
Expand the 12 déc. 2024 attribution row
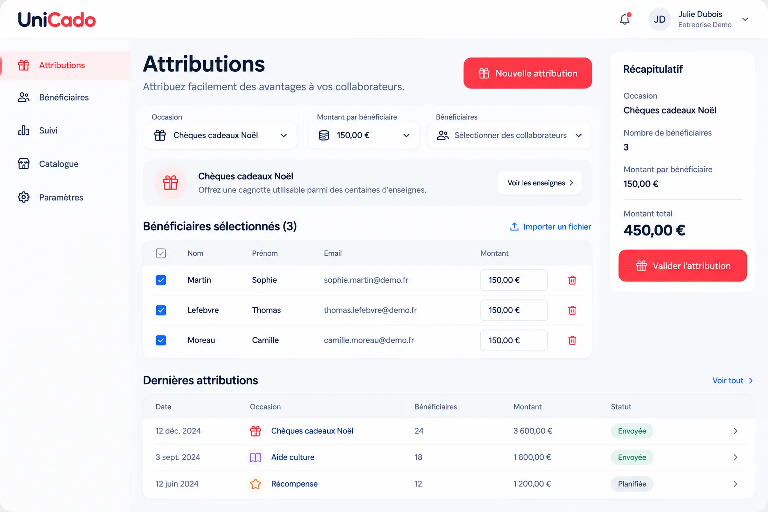click(x=735, y=431)
